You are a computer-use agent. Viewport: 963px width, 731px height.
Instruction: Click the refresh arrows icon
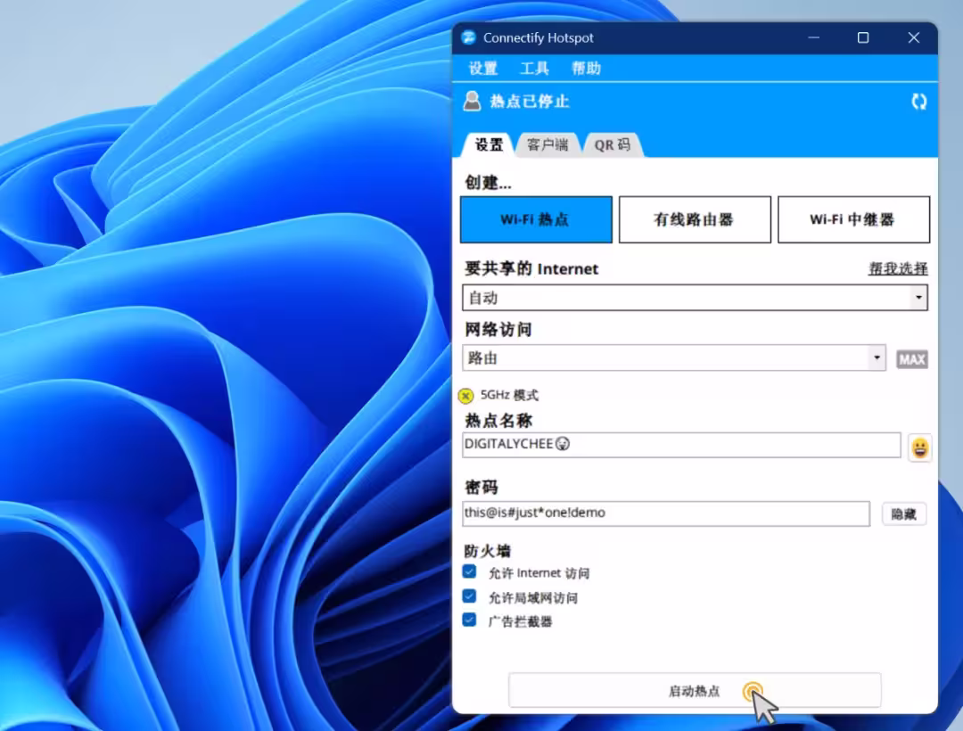coord(918,102)
